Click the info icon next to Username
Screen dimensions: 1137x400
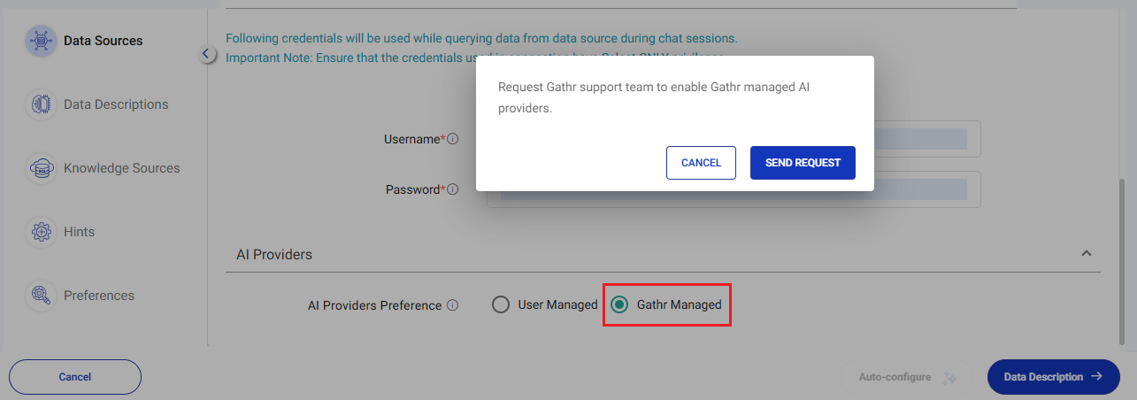tap(453, 139)
